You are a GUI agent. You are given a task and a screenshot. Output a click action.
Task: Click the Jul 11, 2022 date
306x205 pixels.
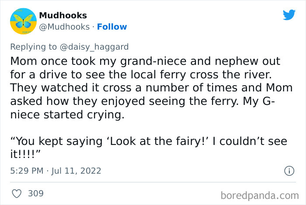[76, 171]
